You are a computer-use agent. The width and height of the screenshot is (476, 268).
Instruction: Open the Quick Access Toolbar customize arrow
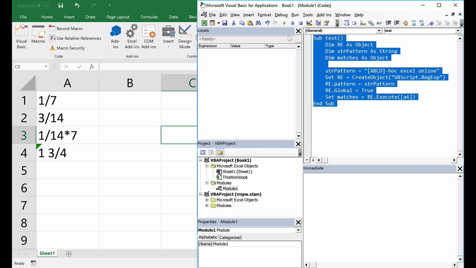point(109,5)
